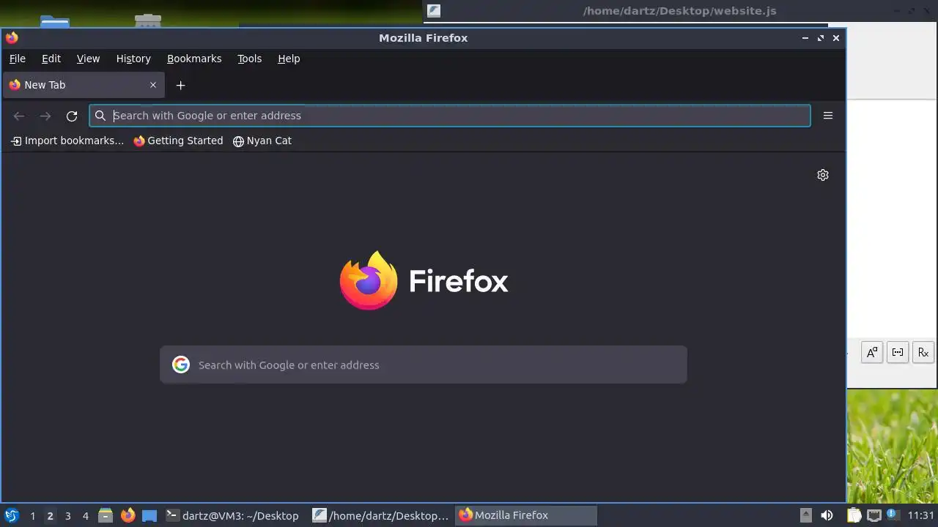This screenshot has height=527, width=938.
Task: Open a new tab with plus button
Action: (x=180, y=86)
